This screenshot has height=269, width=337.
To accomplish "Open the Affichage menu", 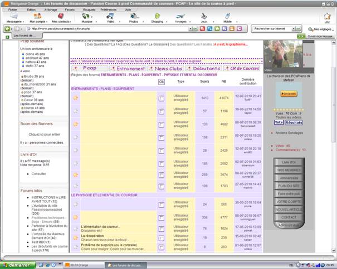I will point(51,9).
